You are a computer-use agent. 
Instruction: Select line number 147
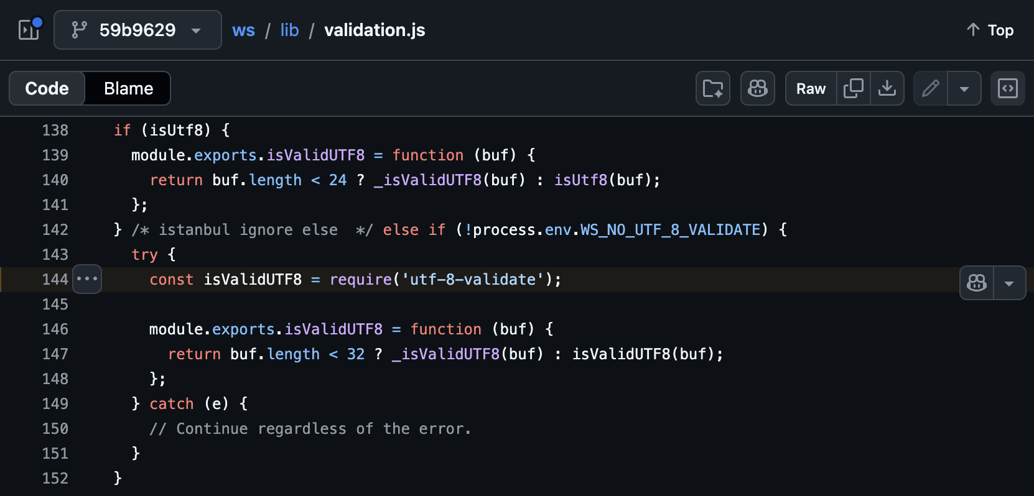pos(55,354)
